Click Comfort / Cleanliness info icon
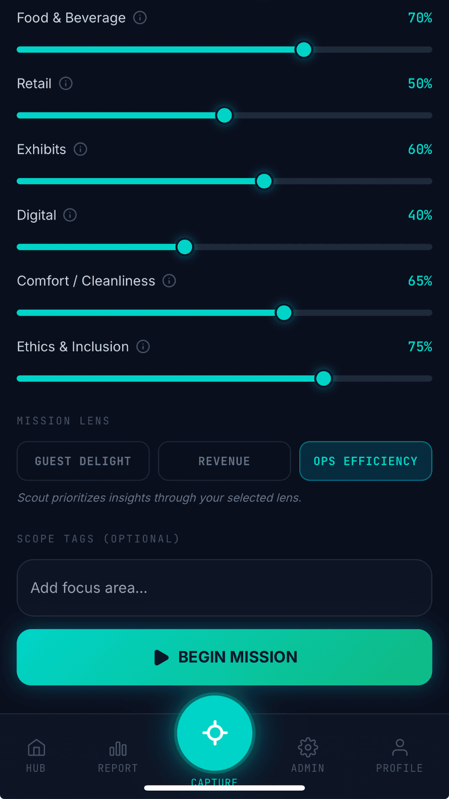Image resolution: width=449 pixels, height=799 pixels. tap(170, 281)
